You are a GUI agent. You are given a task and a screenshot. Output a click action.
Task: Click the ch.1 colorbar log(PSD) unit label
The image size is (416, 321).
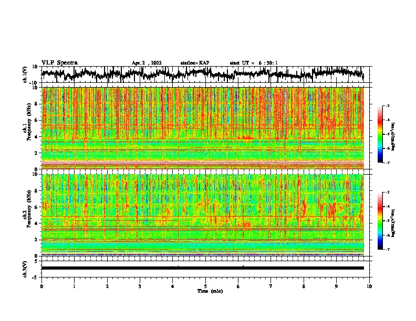tap(393, 137)
